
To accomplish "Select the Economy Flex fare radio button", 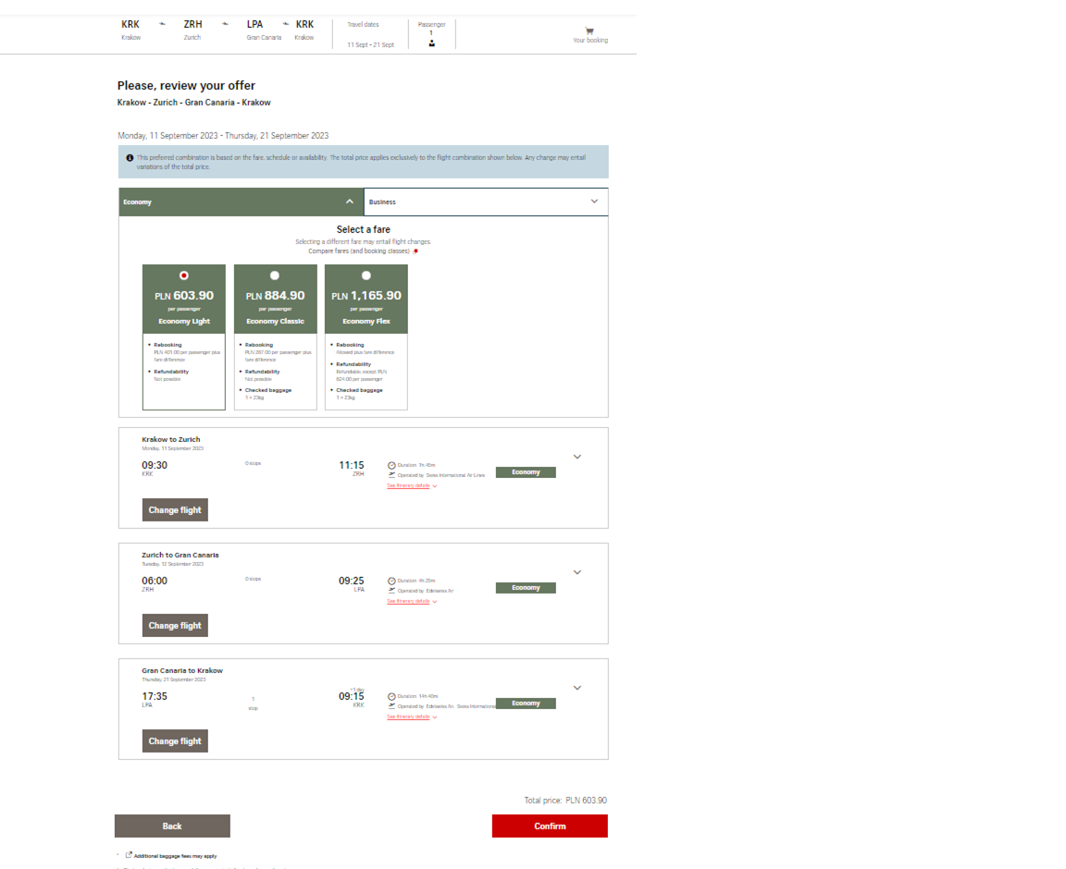I will [x=366, y=275].
